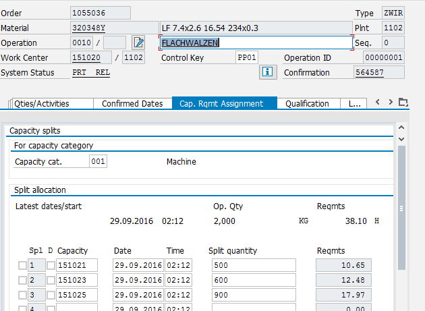Image resolution: width=425 pixels, height=311 pixels.
Task: Edit split quantity 500 field
Action: pos(252,265)
